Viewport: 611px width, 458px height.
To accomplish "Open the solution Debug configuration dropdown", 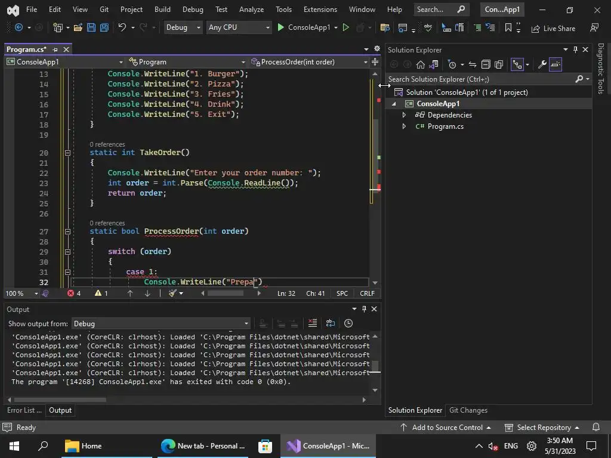I will pyautogui.click(x=183, y=27).
